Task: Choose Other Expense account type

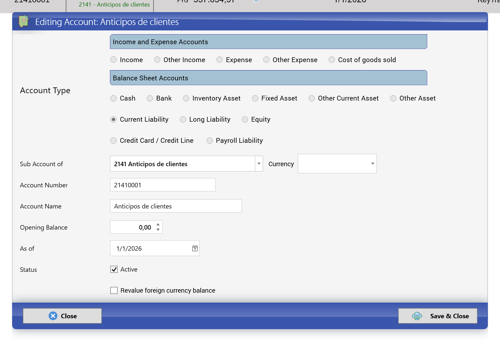Action: point(266,60)
